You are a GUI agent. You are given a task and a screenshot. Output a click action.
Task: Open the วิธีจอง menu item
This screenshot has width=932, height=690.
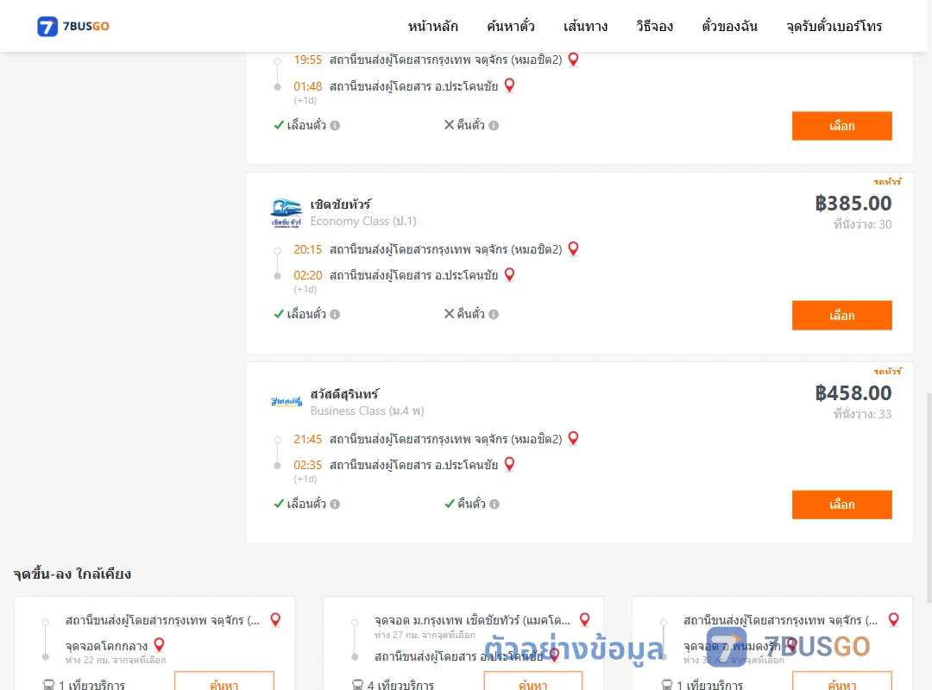click(x=654, y=26)
